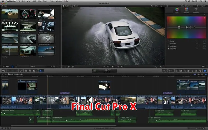Switch to the Saturation tab
The width and height of the screenshot is (208, 130).
pos(186,10)
